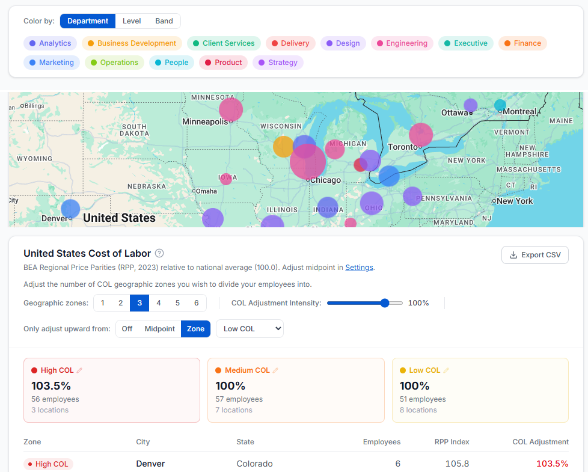Click the purple bubble near Ottawa

point(471,105)
